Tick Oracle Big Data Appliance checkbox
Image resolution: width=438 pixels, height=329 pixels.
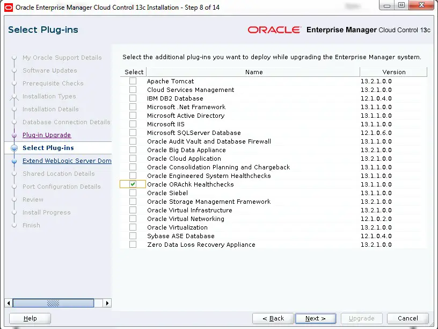tap(133, 150)
